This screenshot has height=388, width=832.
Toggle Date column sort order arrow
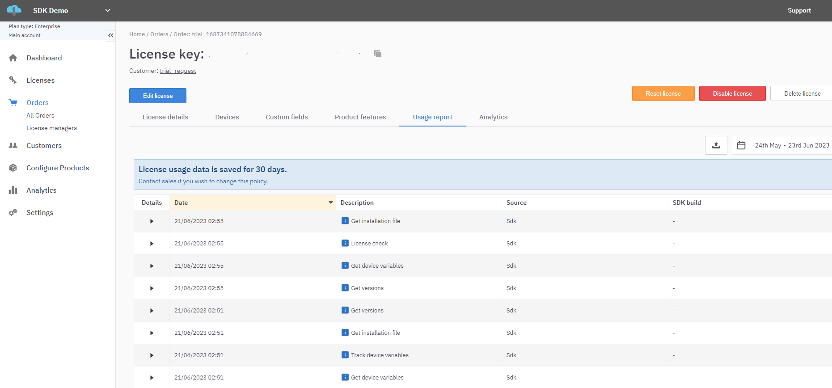(x=330, y=202)
